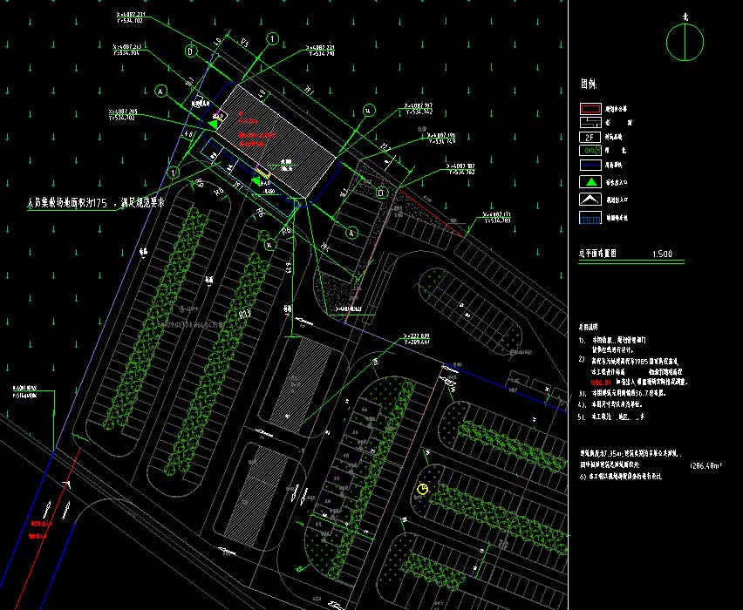Screen dimensions: 743x610
Task: Select the 图例 legend heading
Action: coord(589,85)
